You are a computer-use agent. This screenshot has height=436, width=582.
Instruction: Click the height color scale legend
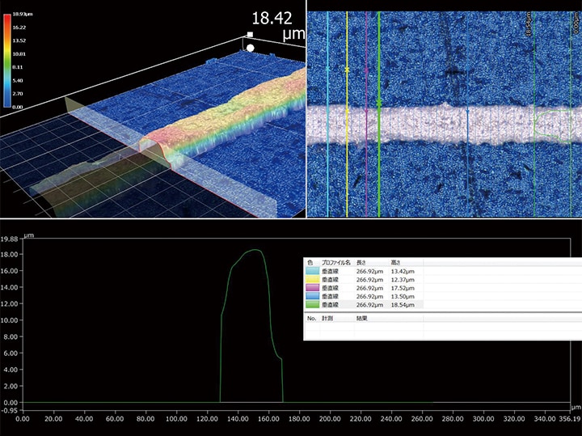[8, 61]
